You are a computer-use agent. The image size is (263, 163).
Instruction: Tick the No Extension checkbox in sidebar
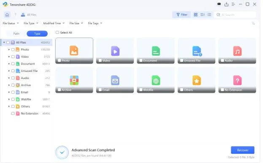(13, 114)
